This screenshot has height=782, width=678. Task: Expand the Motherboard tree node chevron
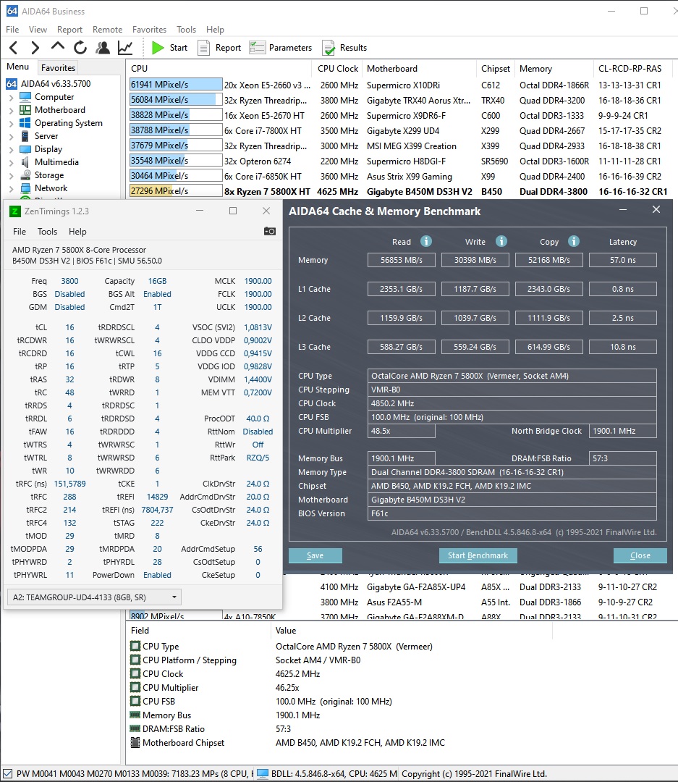click(11, 110)
